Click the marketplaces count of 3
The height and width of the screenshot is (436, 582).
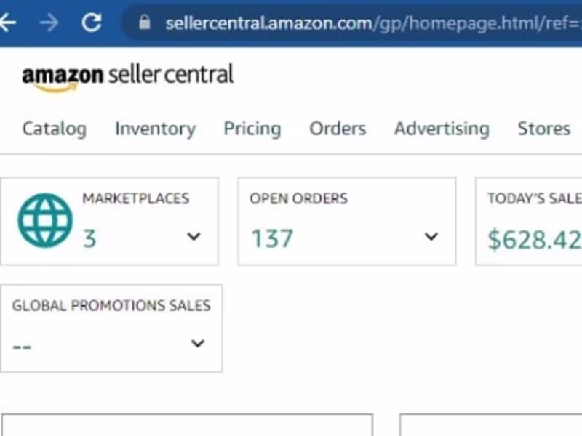point(89,238)
